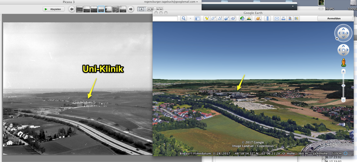Viewport: 357px width, 162px height.
Task: Click the small collapse arrow beside search
Action: 190,18
